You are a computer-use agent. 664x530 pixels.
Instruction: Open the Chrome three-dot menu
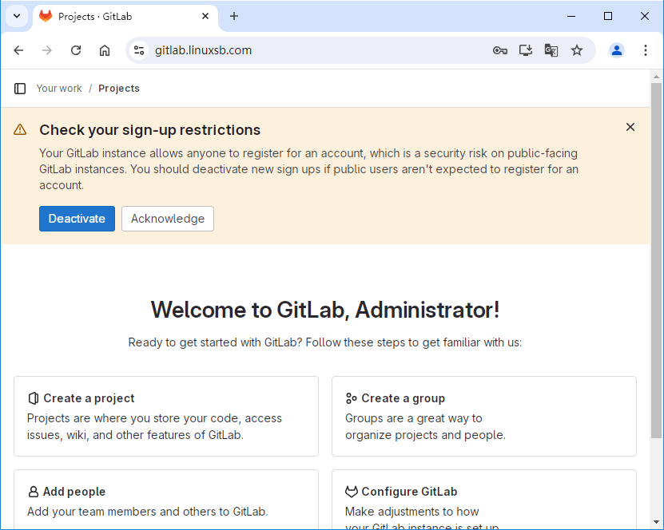646,50
